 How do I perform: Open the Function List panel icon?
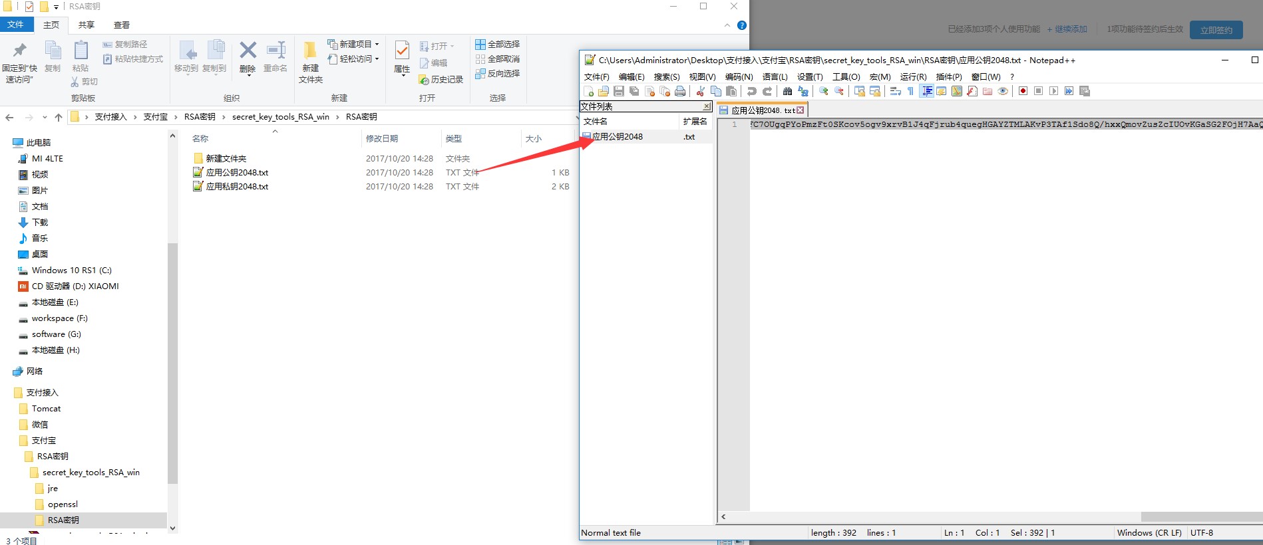[x=972, y=91]
